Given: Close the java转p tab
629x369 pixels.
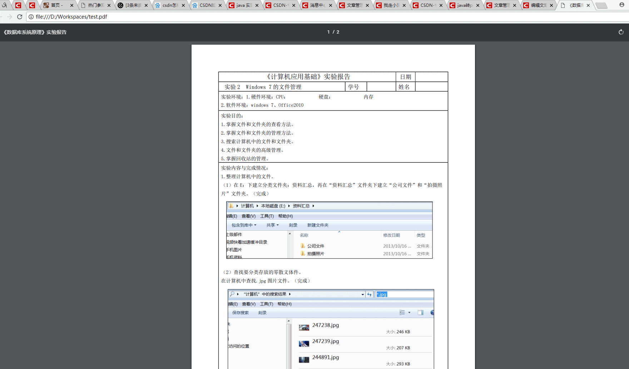Looking at the screenshot, I should pos(477,5).
